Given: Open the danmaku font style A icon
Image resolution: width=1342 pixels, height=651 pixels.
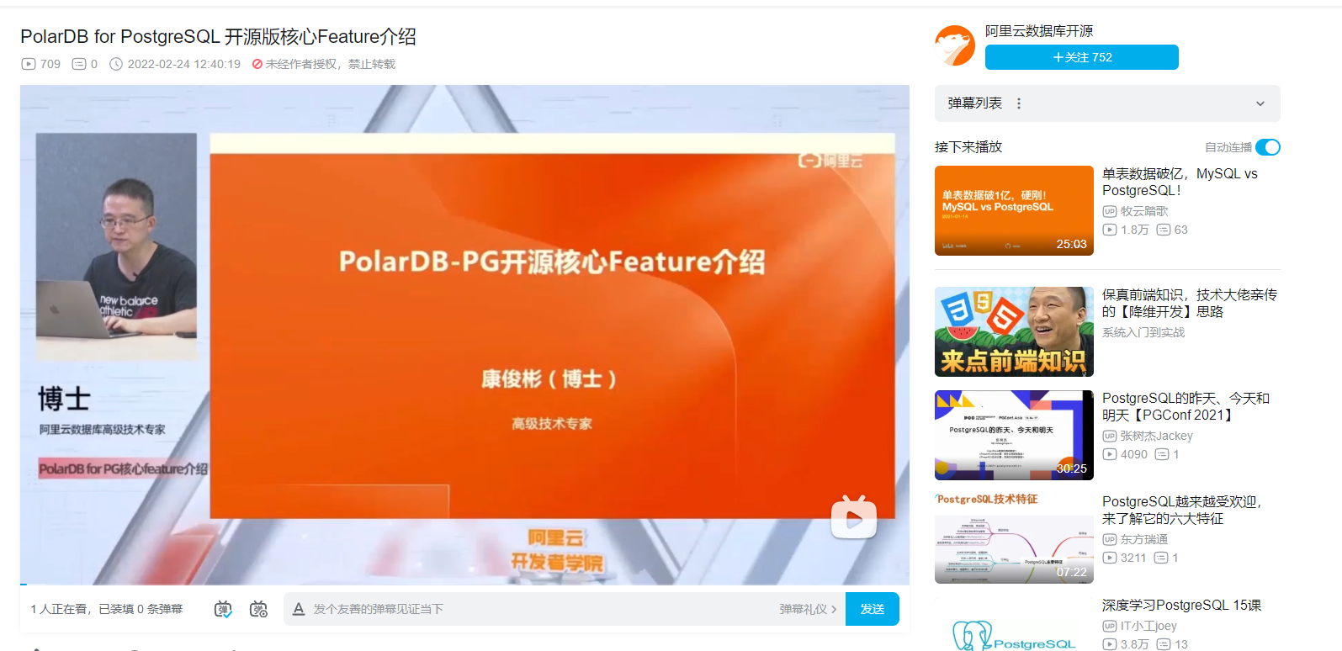Looking at the screenshot, I should [x=298, y=609].
